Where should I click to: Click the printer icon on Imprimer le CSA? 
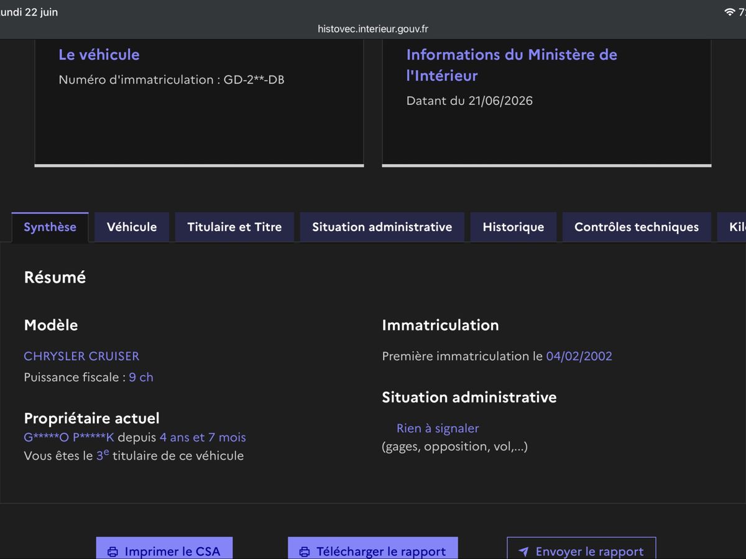click(113, 552)
